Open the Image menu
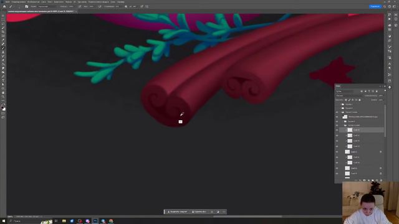The width and height of the screenshot is (399, 224). click(33, 2)
